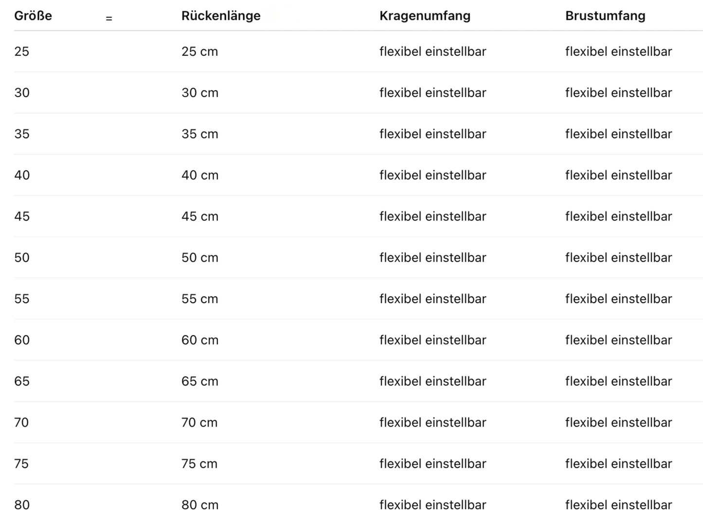Click the 40 cm Rückenlänge cell
Screen dimensions: 703x519
click(200, 175)
